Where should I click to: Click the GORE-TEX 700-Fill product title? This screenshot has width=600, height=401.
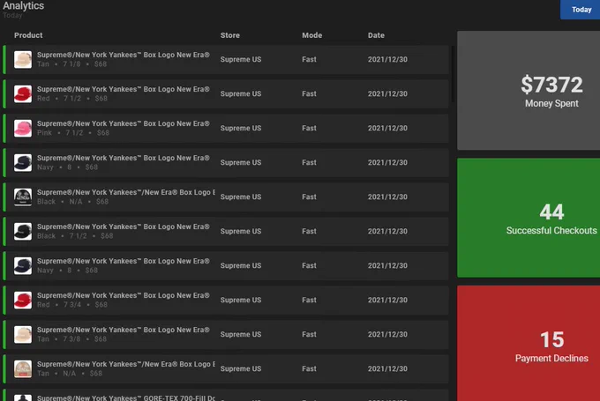[x=126, y=397]
